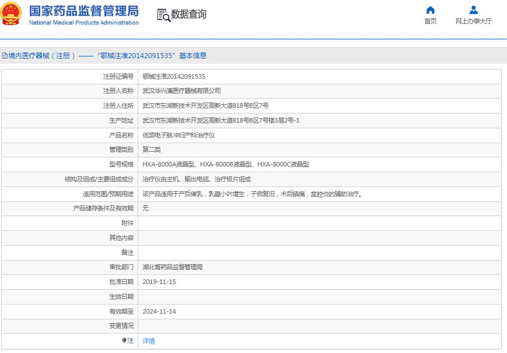Open 网上办事大厅 user icon
Viewport: 507px width, 353px height.
tap(473, 10)
